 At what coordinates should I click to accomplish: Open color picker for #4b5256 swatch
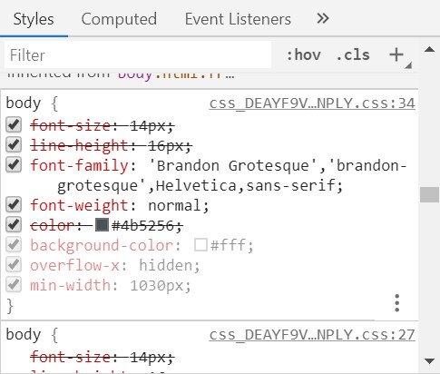(102, 225)
